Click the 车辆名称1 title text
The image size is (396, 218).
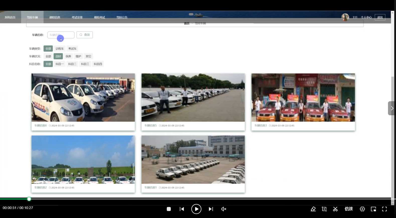(150, 187)
